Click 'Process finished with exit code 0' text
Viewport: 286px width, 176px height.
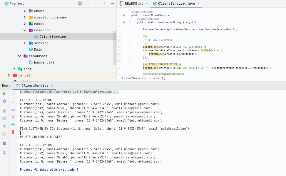pyautogui.click(x=49, y=170)
